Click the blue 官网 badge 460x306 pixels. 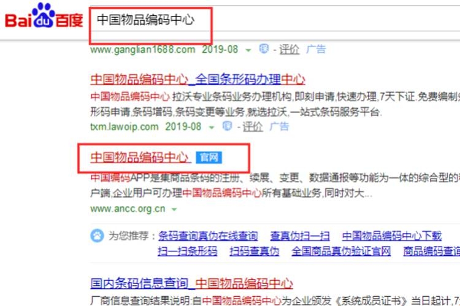tap(209, 158)
